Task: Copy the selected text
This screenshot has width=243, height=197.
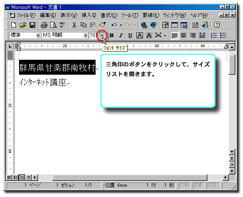Action: pos(83,25)
